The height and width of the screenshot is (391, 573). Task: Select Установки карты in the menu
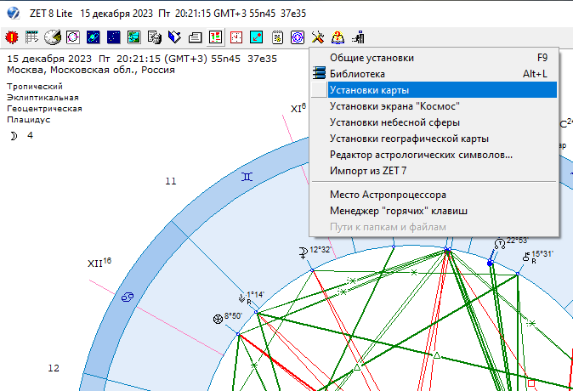pyautogui.click(x=434, y=90)
